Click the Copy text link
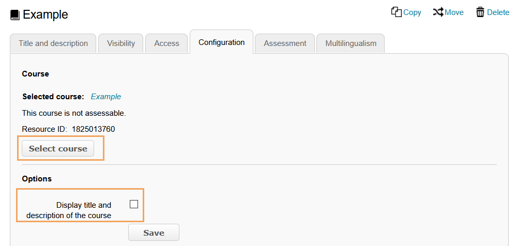 click(412, 12)
